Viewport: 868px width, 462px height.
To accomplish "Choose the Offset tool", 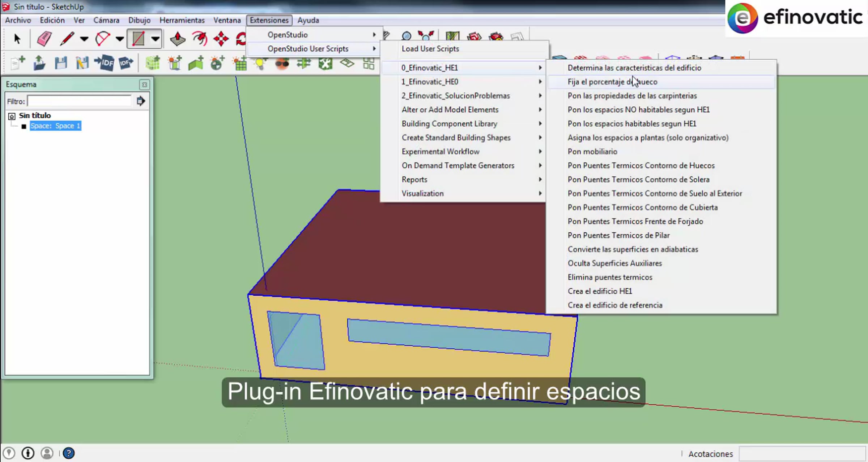I will coord(200,39).
